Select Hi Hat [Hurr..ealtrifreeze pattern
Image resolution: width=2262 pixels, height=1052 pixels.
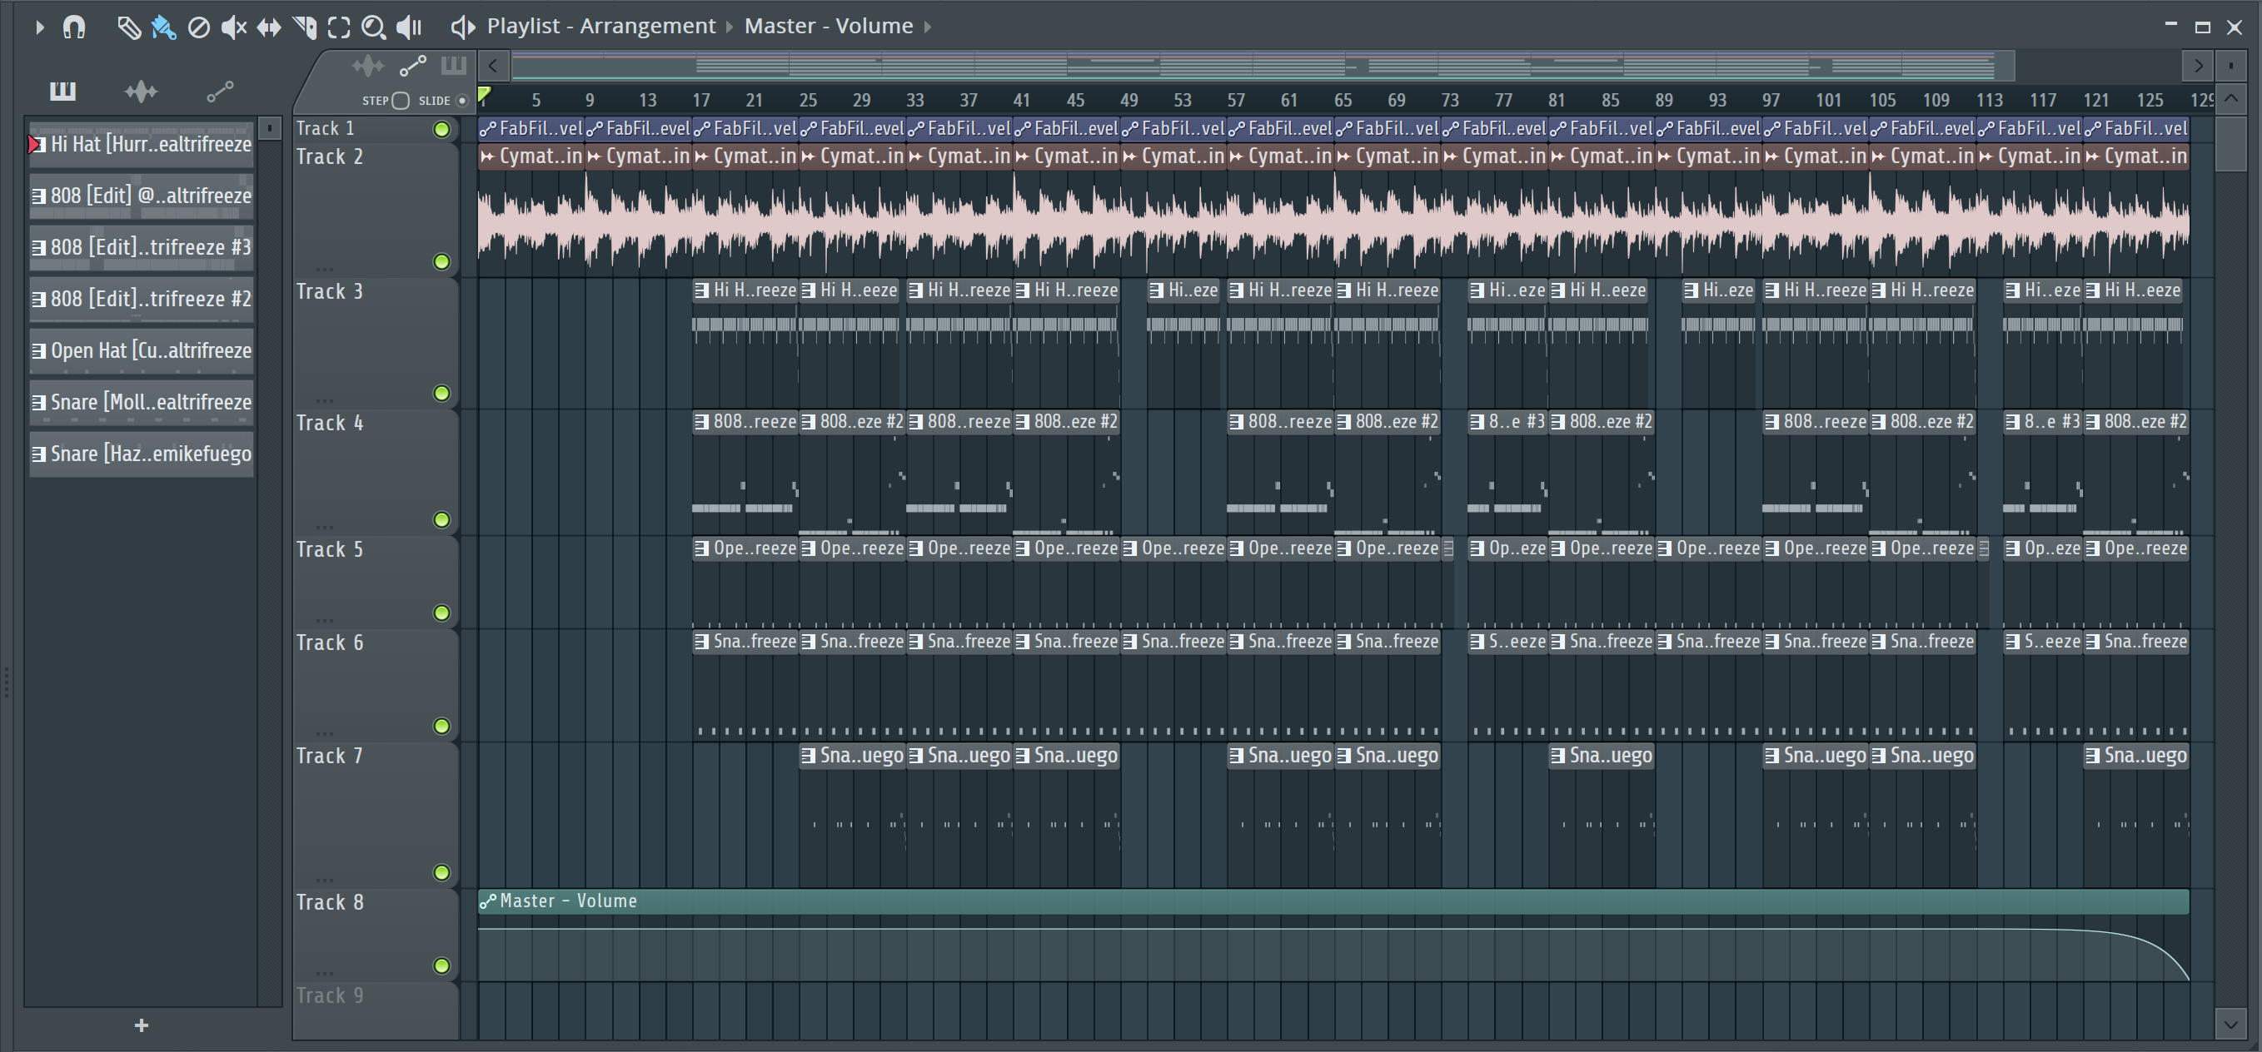tap(142, 144)
